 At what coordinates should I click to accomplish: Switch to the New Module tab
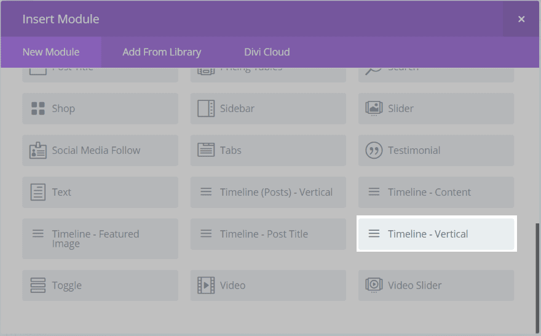click(x=51, y=52)
